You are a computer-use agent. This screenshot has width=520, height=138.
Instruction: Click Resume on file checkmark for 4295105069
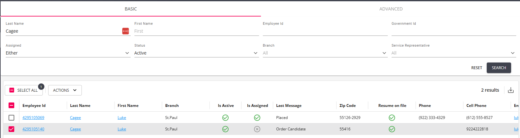392,118
